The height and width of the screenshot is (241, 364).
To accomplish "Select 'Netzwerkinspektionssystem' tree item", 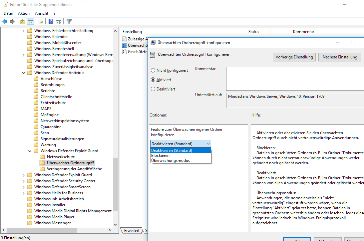I will tap(65, 121).
